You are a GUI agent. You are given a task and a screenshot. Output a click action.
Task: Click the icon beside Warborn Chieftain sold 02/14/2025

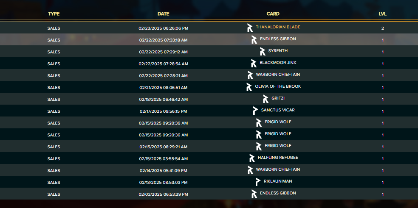click(250, 170)
